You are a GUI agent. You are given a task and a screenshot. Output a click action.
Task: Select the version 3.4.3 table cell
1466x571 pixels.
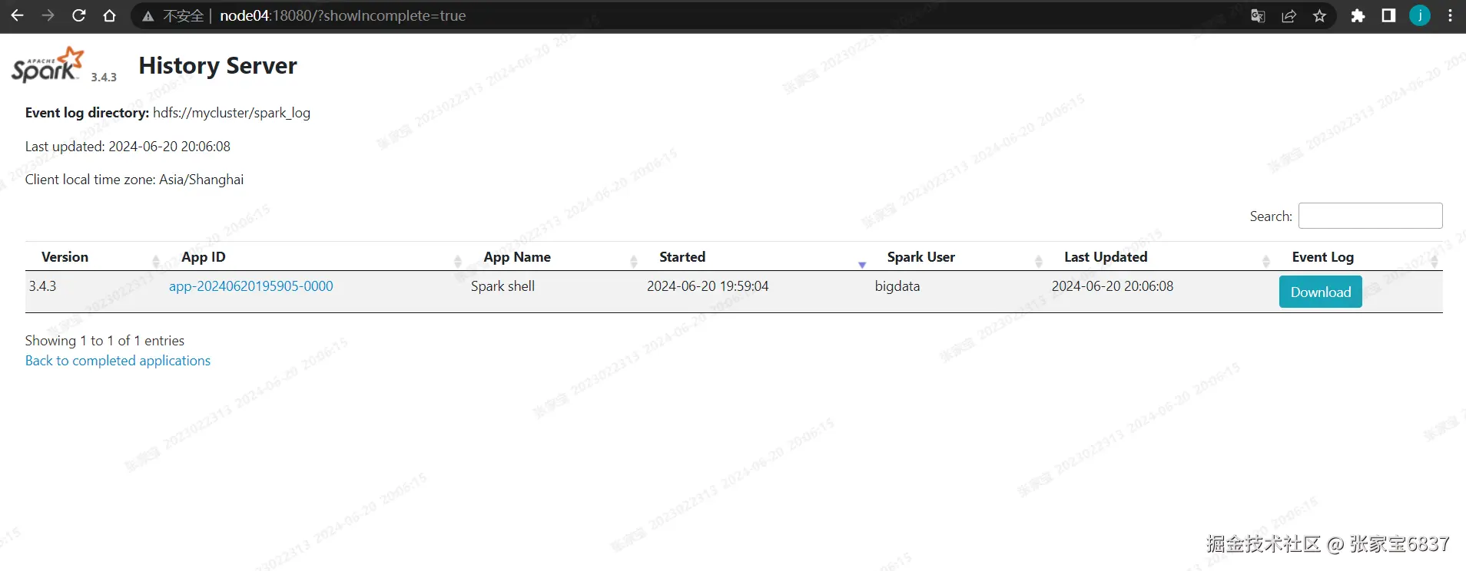tap(43, 286)
